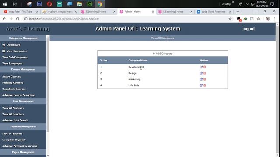Switch to the code Font Awesome tab
Viewport: 280px width, 157px height.
coord(213,12)
